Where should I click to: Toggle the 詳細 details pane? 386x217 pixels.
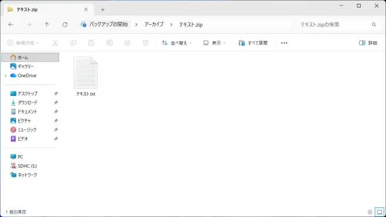[x=368, y=43]
